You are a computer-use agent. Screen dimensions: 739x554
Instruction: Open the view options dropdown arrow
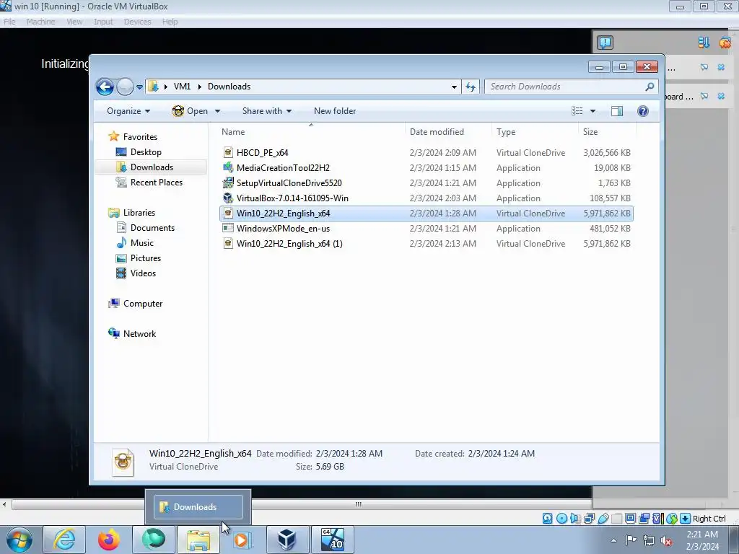coord(593,111)
